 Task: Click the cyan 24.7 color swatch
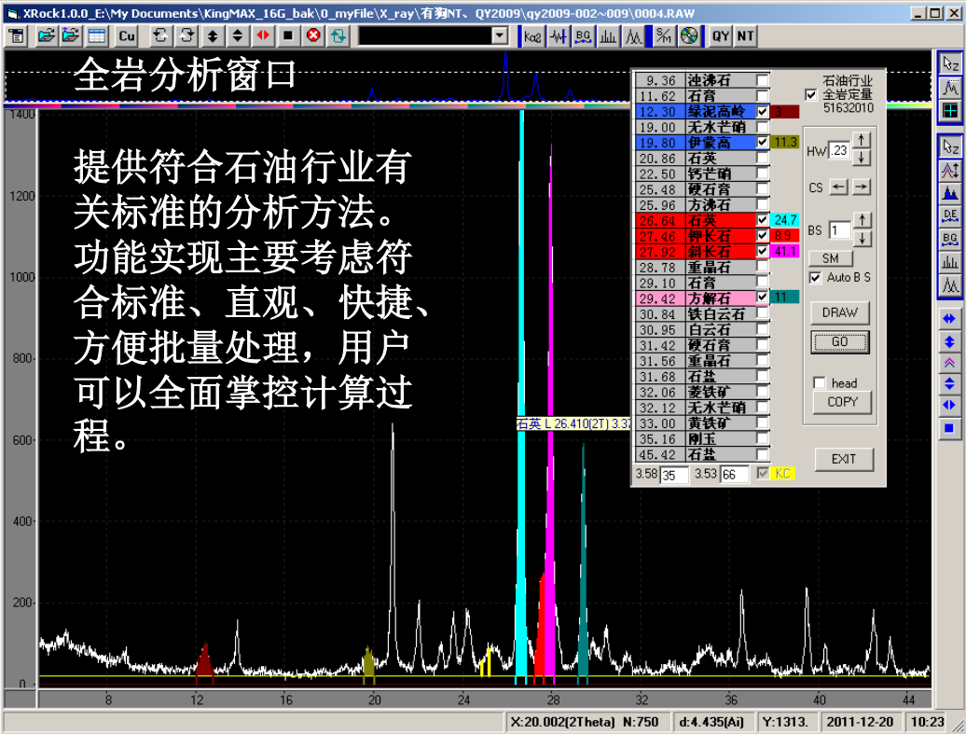[785, 220]
